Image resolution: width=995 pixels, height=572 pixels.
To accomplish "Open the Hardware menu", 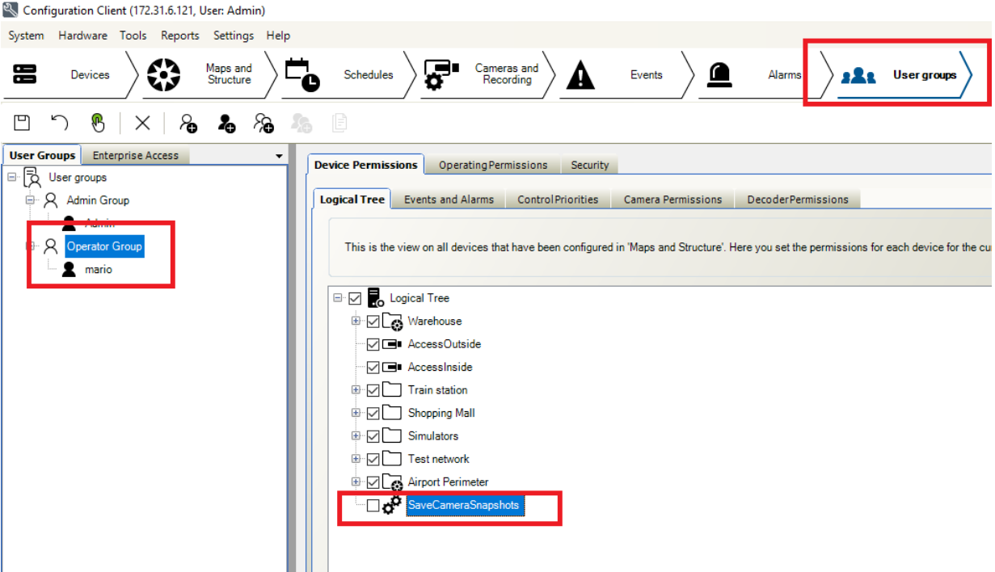I will pyautogui.click(x=82, y=36).
